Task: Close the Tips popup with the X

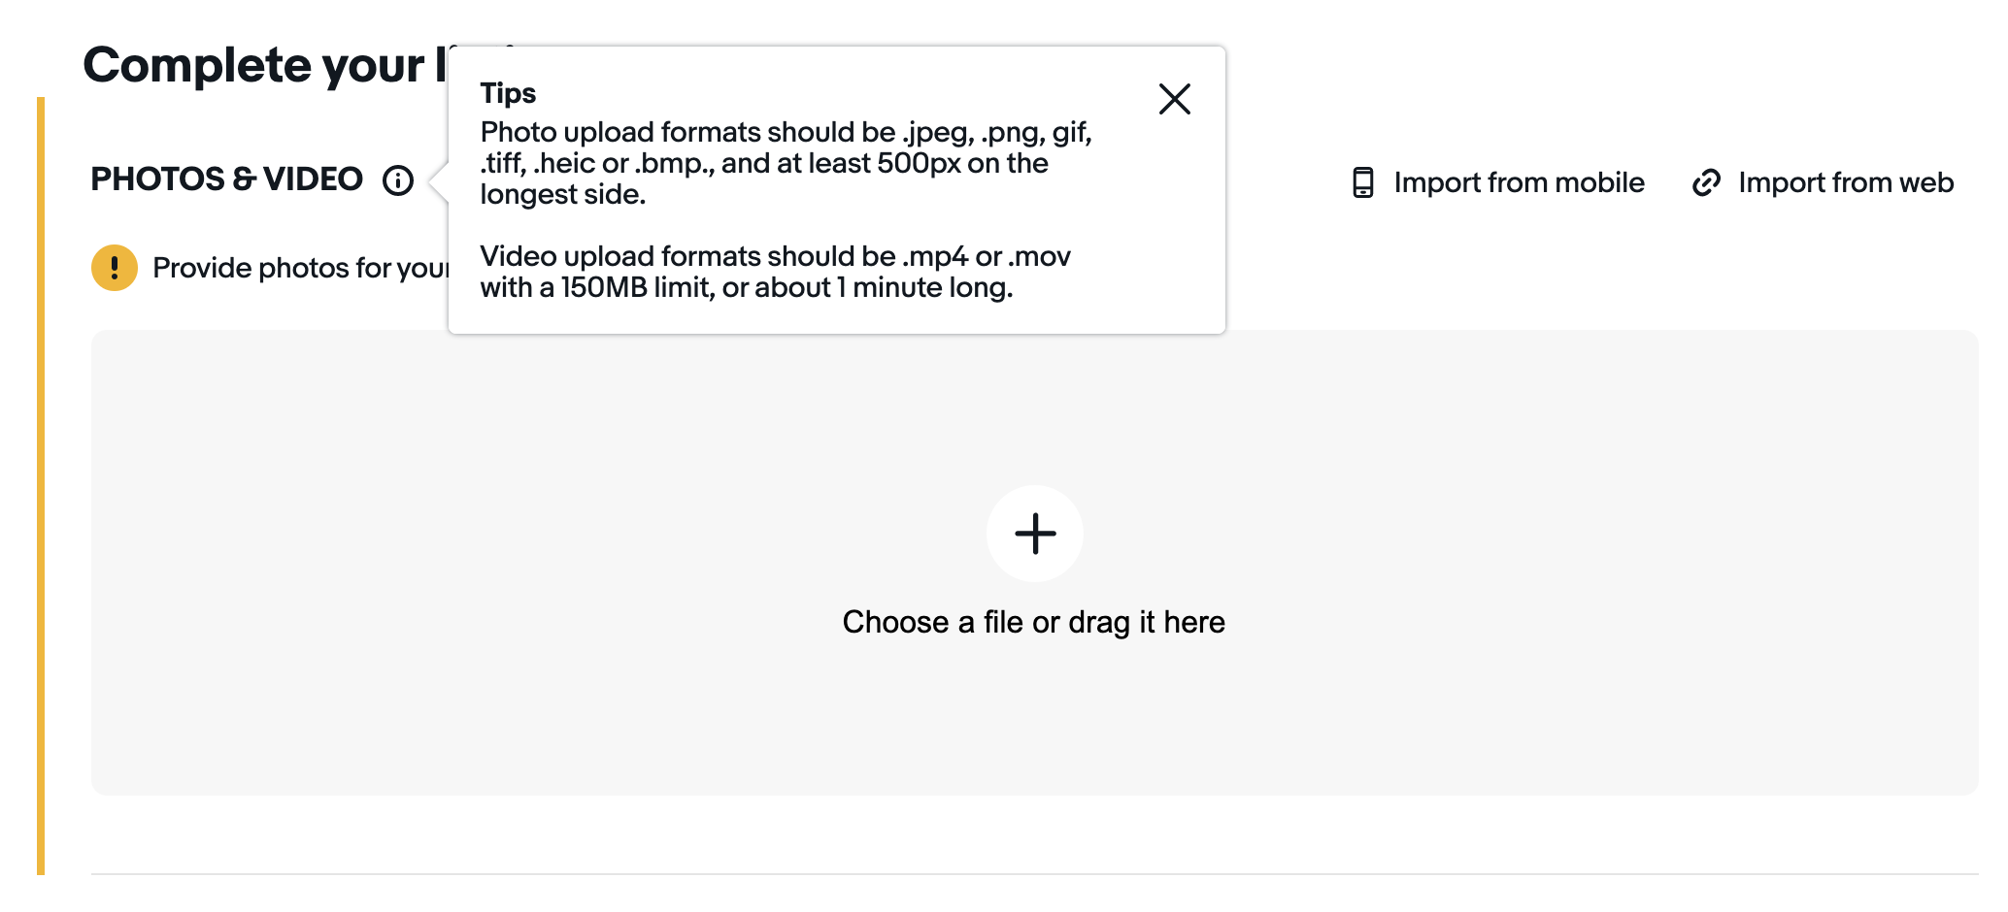Action: [1175, 98]
